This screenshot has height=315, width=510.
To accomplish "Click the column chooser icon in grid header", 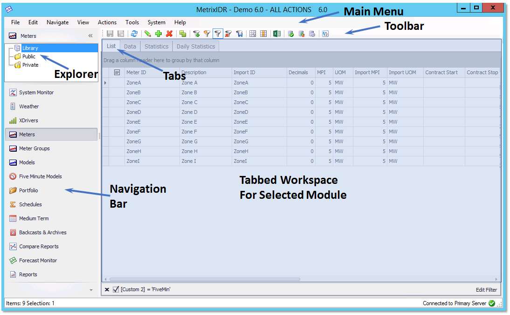I will tap(117, 72).
